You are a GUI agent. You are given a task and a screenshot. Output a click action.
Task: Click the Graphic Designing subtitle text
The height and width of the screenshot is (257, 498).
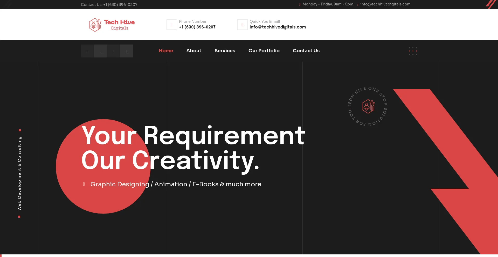(x=120, y=184)
